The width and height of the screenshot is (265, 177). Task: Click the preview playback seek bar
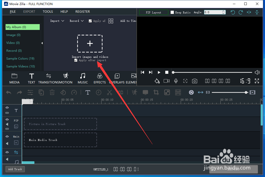click(x=212, y=72)
